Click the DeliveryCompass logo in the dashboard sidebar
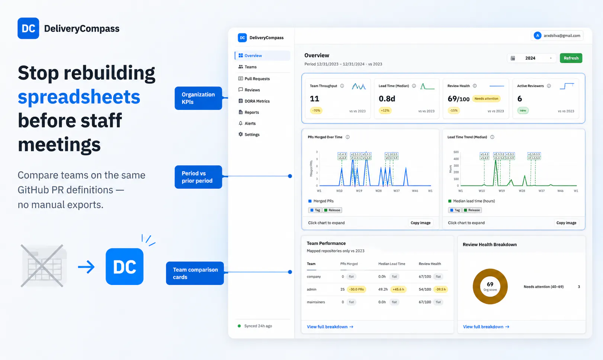The width and height of the screenshot is (603, 360). [x=242, y=37]
